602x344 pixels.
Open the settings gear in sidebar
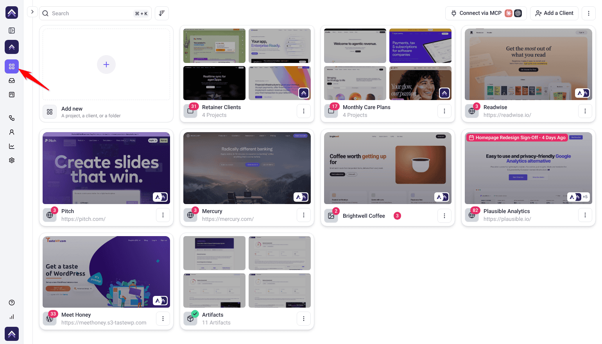click(x=12, y=160)
